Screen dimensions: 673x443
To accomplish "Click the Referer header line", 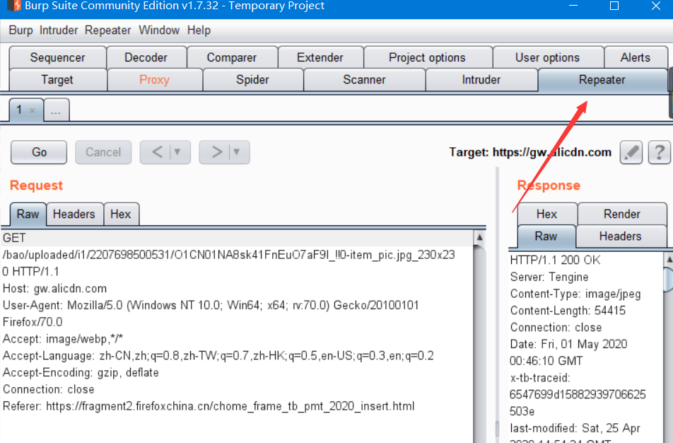I will coord(209,406).
